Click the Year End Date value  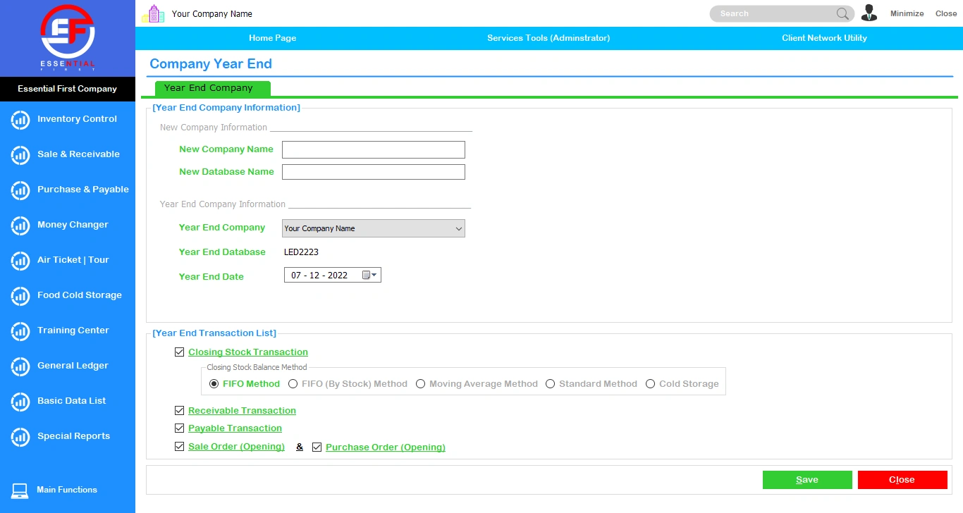click(319, 276)
